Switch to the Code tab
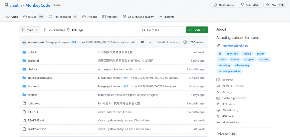290x137 pixels. tap(12, 17)
